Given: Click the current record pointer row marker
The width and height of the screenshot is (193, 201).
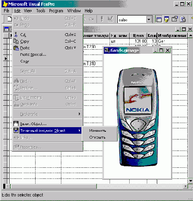Looking at the screenshot, I should (x=6, y=59).
